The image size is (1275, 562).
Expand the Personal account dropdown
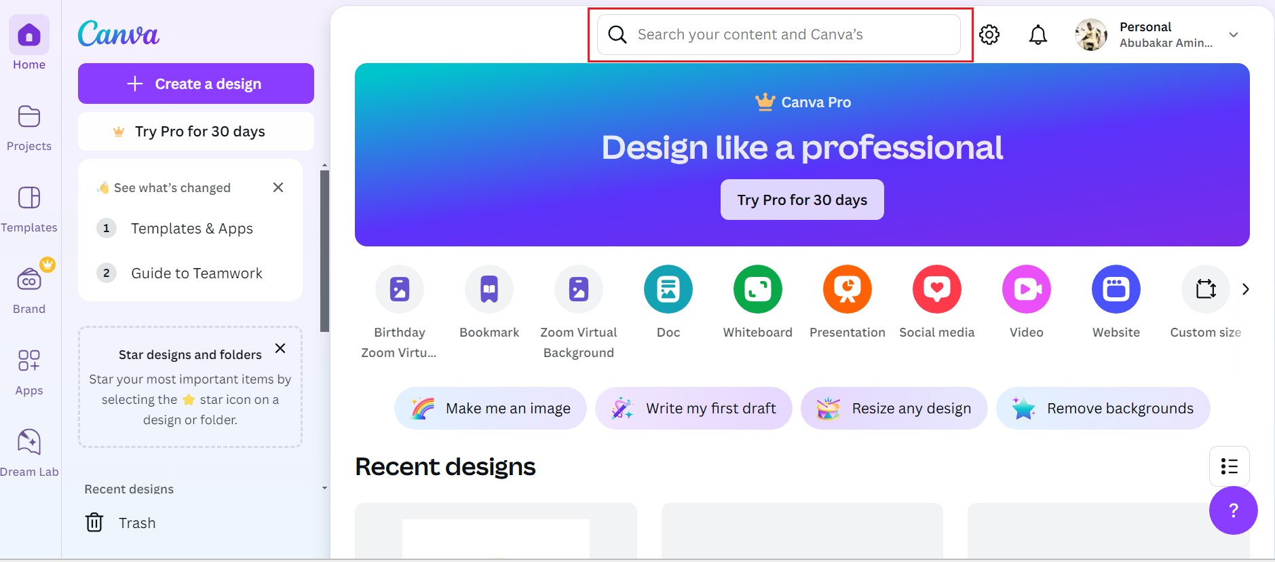click(1233, 35)
